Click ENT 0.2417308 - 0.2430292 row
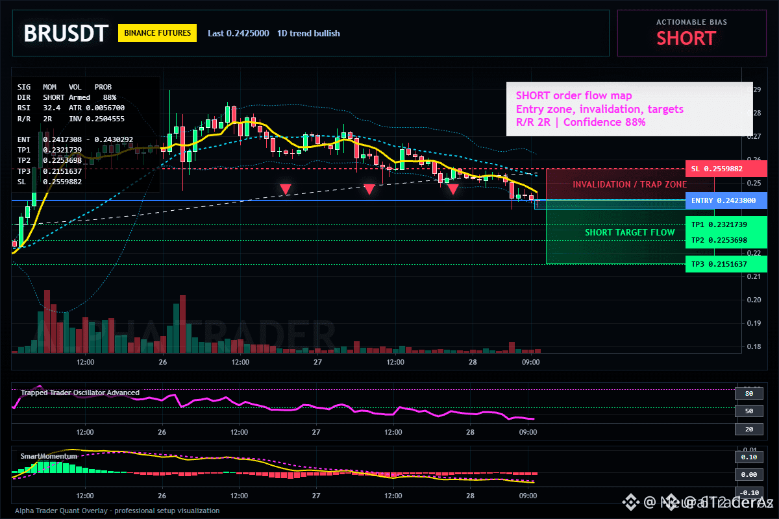This screenshot has height=519, width=779. pos(75,139)
